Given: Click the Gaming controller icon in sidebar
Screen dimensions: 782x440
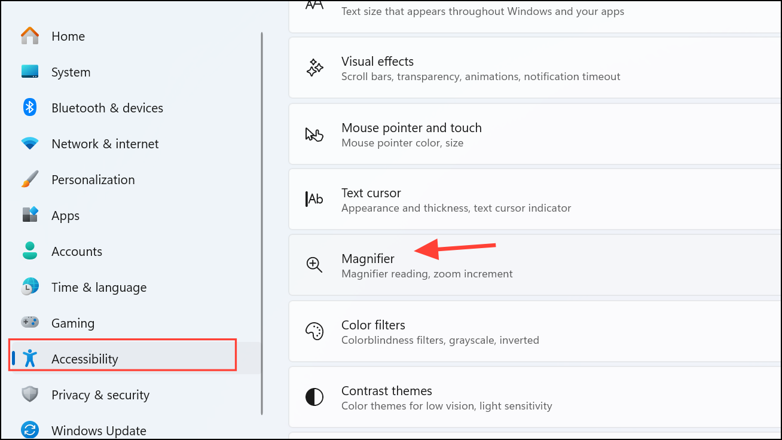Looking at the screenshot, I should click(x=29, y=323).
